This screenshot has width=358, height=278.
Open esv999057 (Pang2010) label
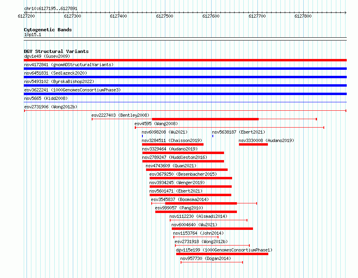click(x=179, y=208)
